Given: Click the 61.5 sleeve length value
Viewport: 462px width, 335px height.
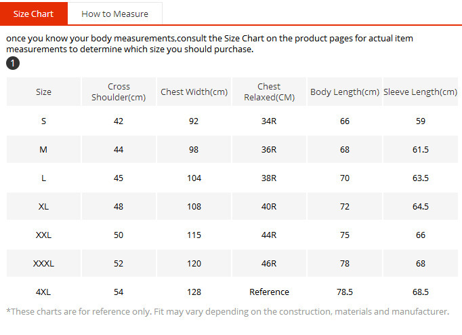Looking at the screenshot, I should [x=421, y=150].
